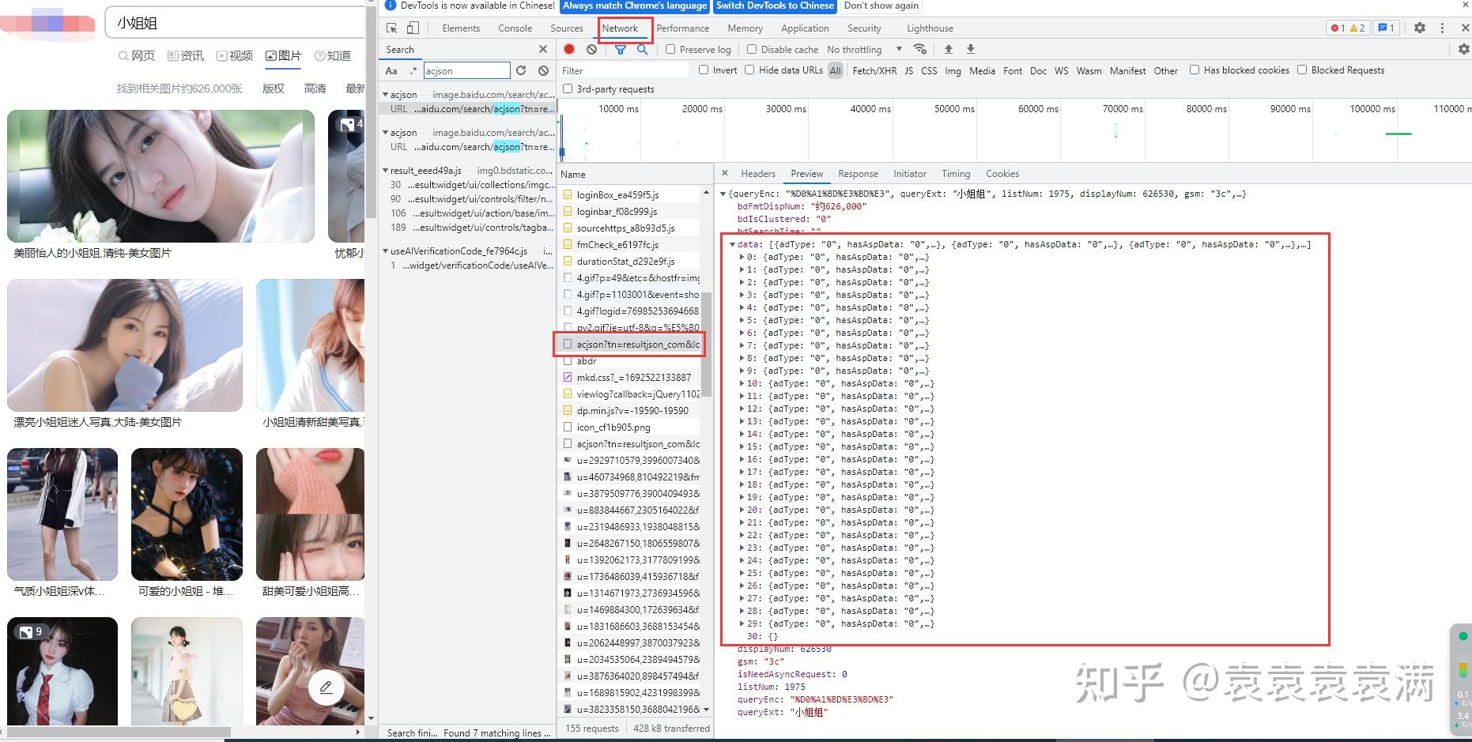Open the network search magnifier
The height and width of the screenshot is (742, 1472).
click(643, 49)
